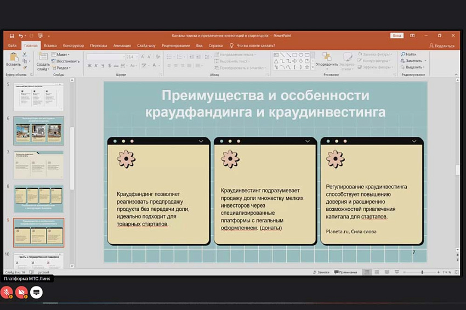Click the Save icon in quick access toolbar
Viewport: 466px width, 310px height.
tap(11, 36)
